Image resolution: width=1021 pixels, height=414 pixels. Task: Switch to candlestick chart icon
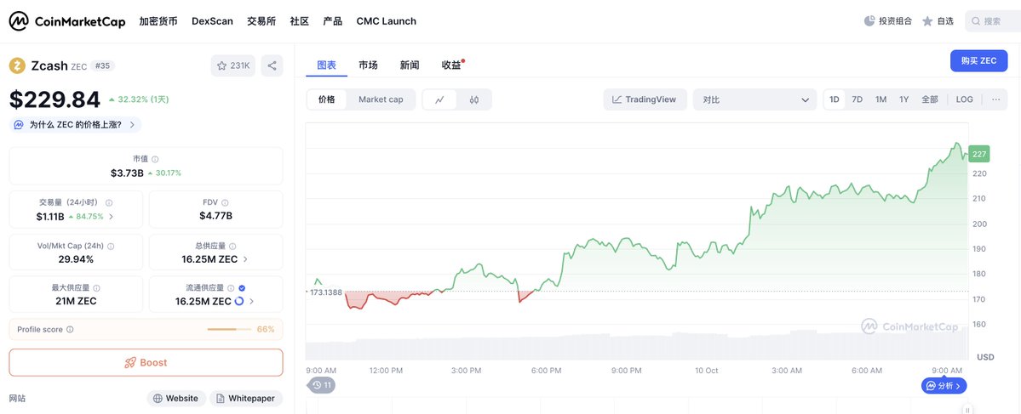pyautogui.click(x=474, y=99)
